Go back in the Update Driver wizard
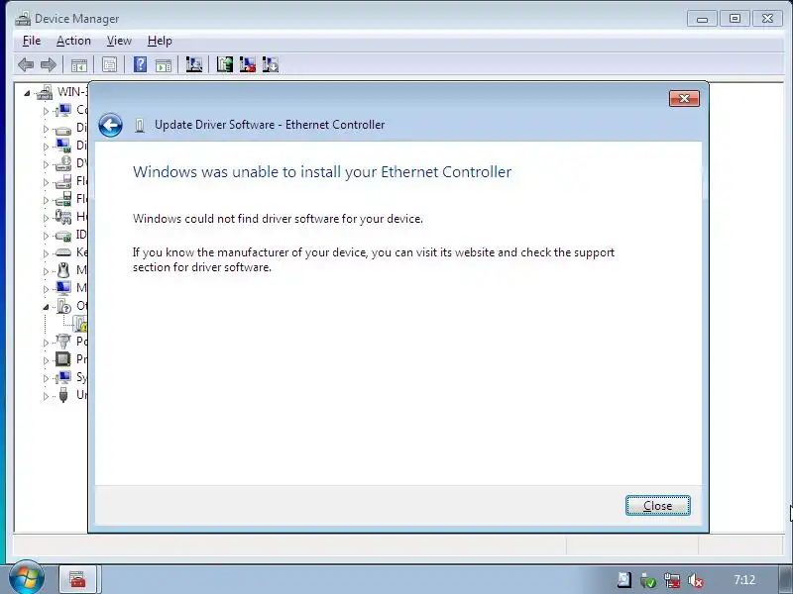 point(111,125)
